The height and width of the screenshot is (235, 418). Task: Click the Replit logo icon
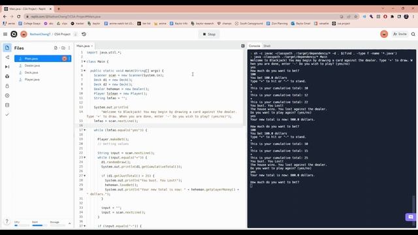click(x=14, y=34)
